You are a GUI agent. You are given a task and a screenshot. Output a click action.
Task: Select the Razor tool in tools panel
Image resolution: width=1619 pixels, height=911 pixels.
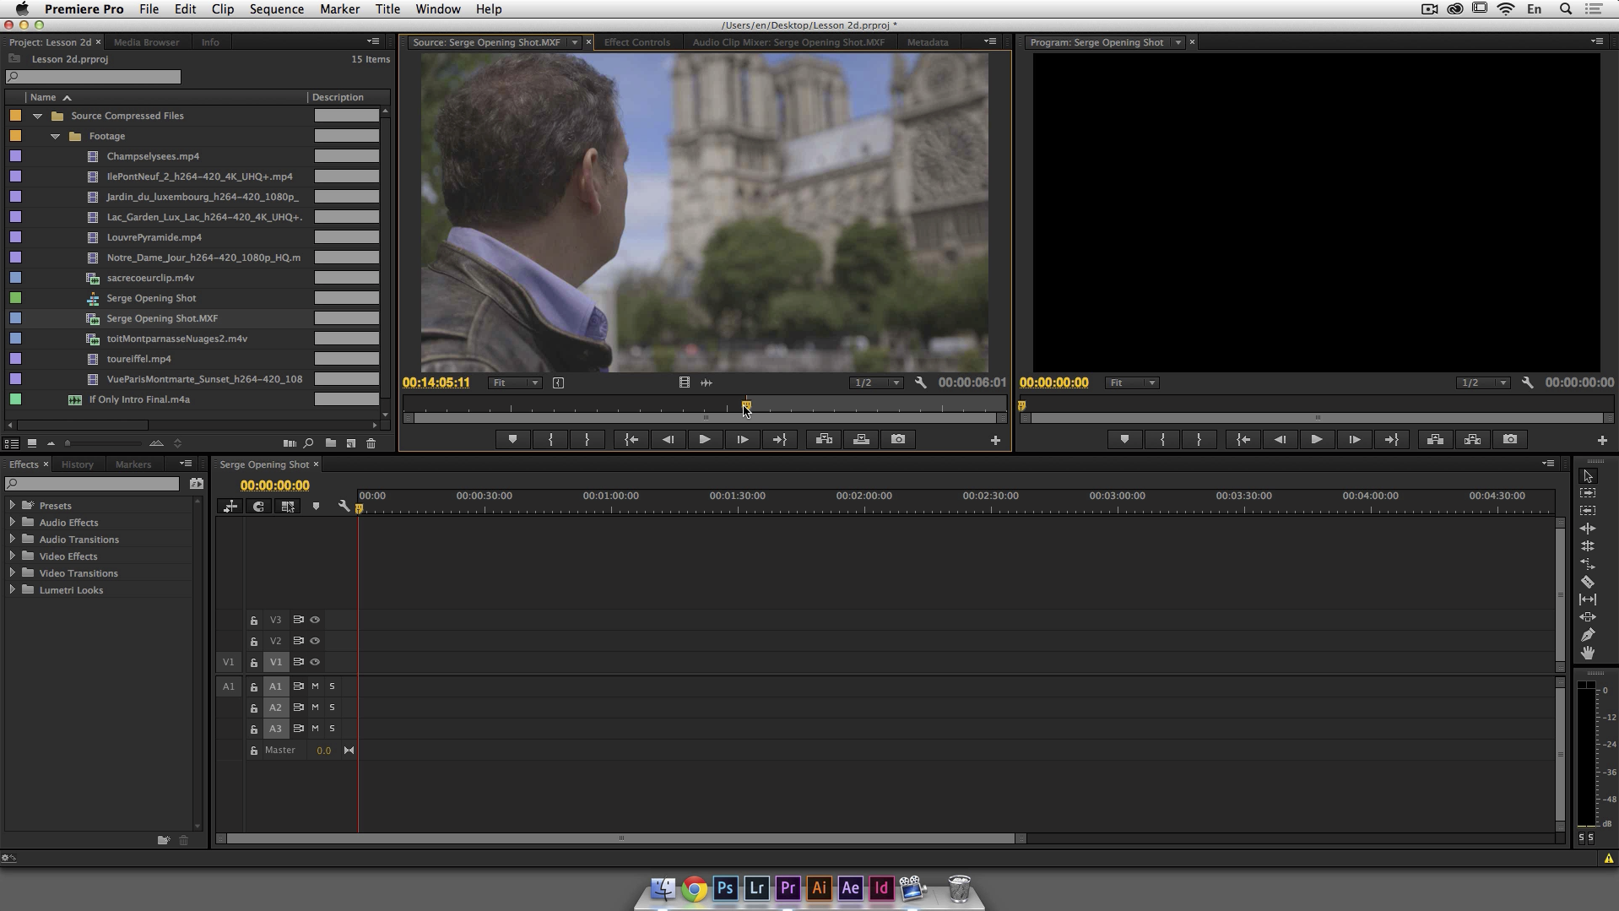tap(1588, 582)
